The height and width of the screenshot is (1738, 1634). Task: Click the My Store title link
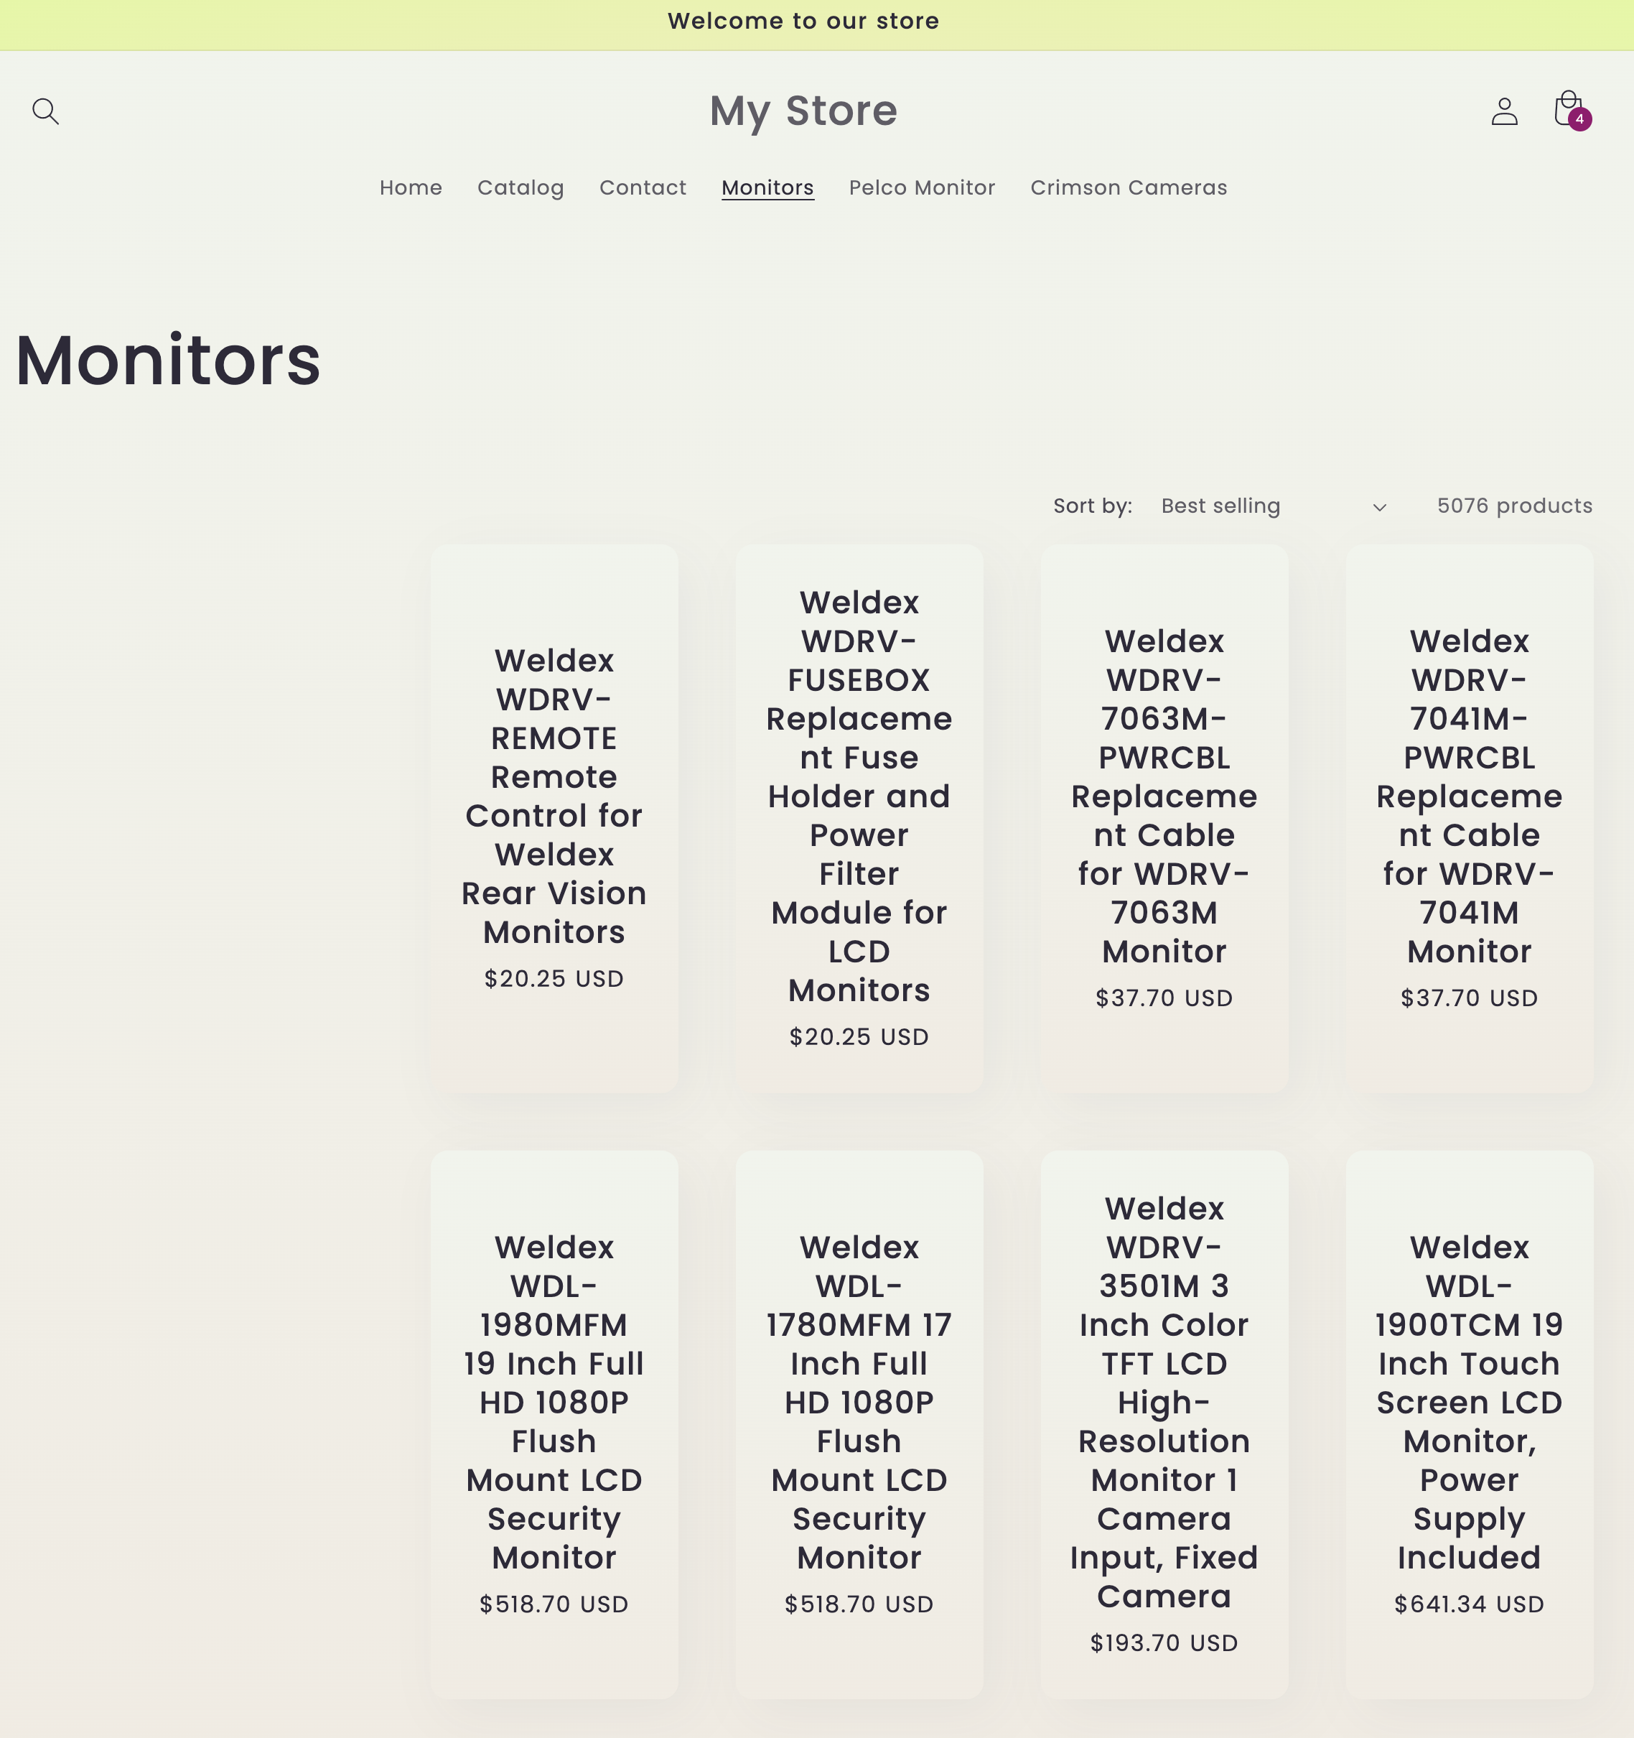click(803, 111)
